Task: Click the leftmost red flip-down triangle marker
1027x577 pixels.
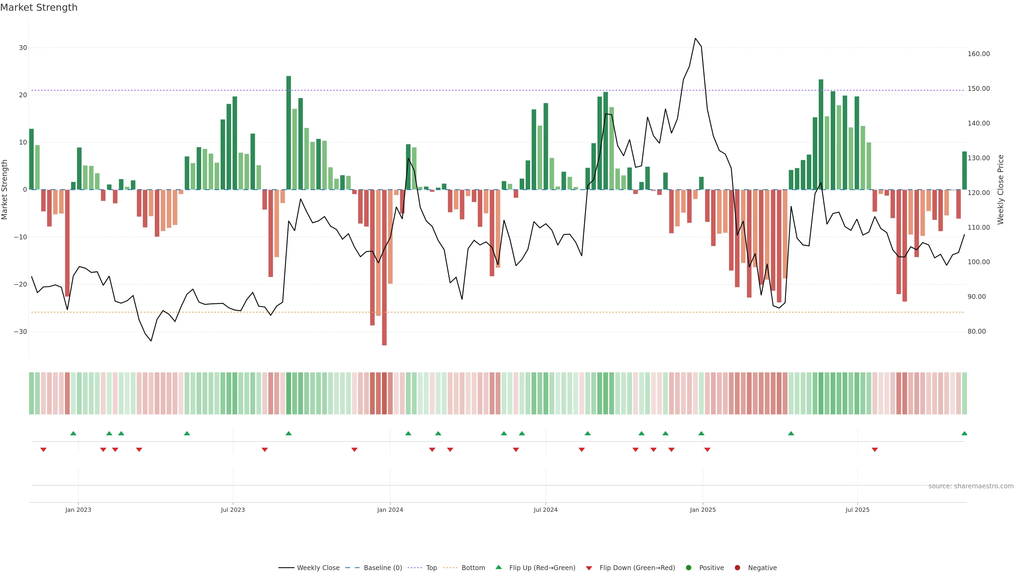Action: pyautogui.click(x=43, y=450)
